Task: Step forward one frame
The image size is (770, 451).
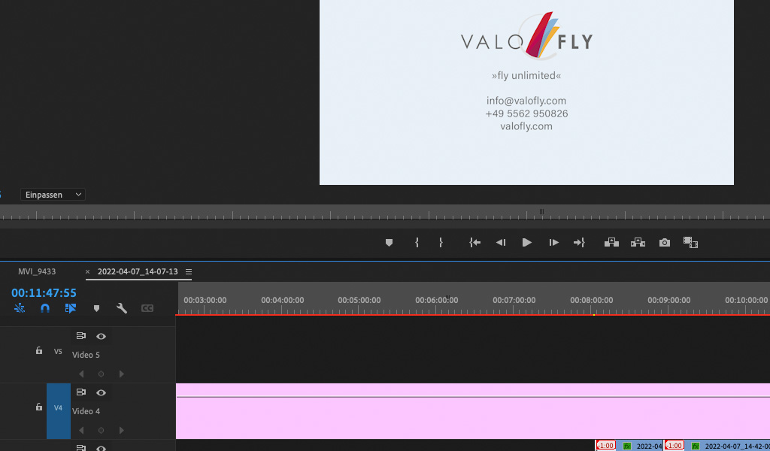Action: point(553,243)
